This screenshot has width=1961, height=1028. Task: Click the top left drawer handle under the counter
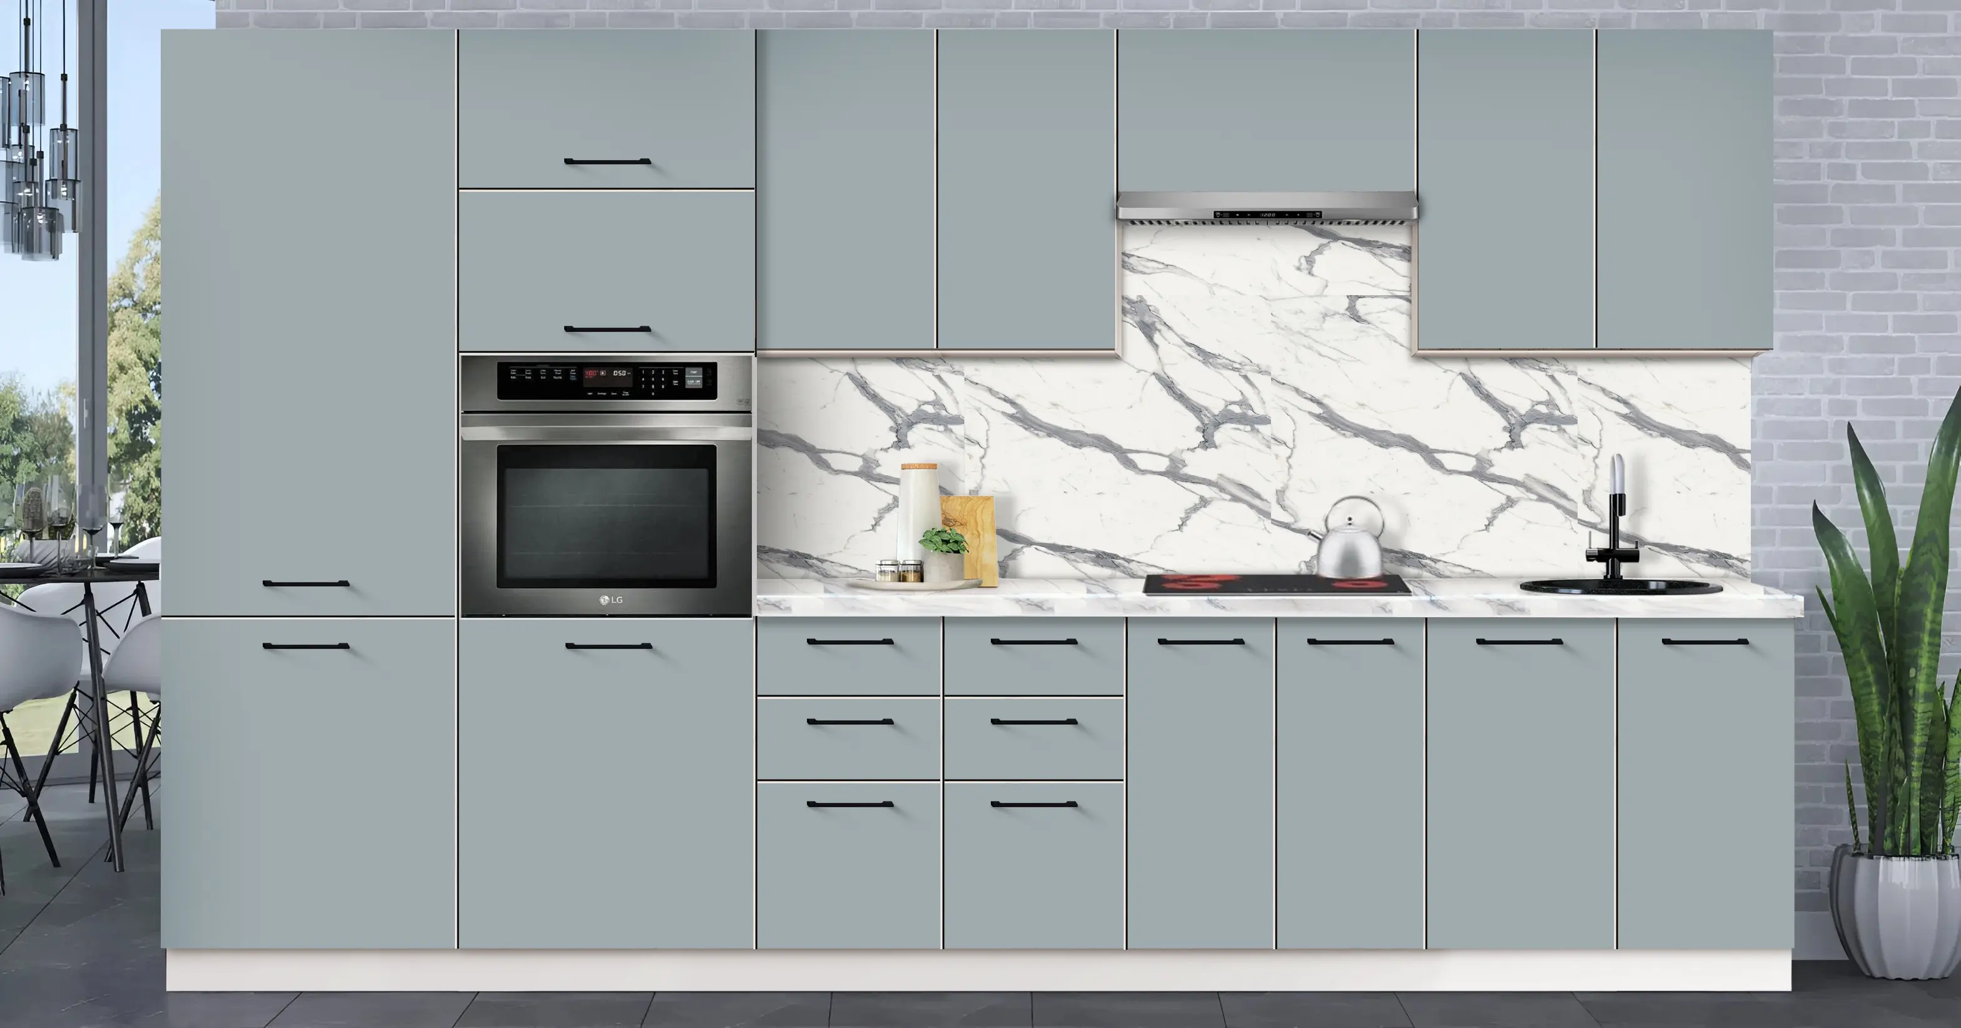coord(849,642)
